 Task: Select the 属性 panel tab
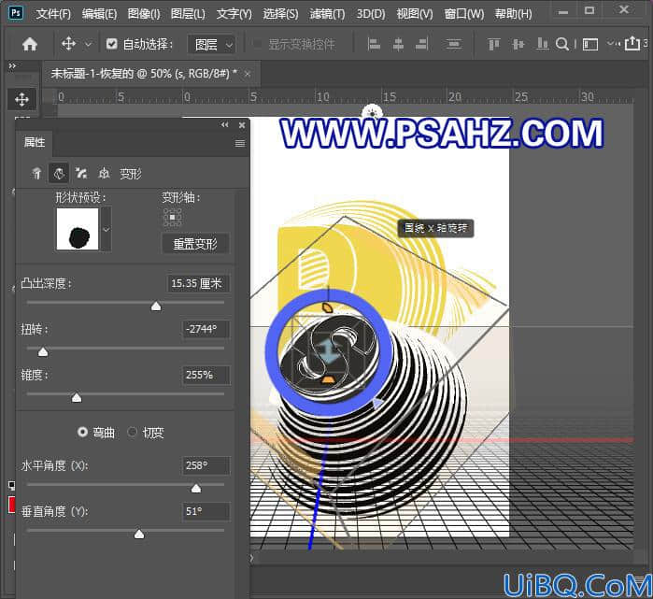pos(35,142)
